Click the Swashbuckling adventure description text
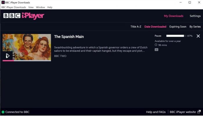The width and height of the screenshot is (203, 116). click(101, 49)
